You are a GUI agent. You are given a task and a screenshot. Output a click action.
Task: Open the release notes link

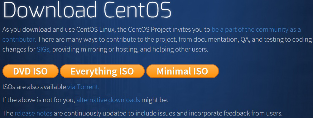33,113
